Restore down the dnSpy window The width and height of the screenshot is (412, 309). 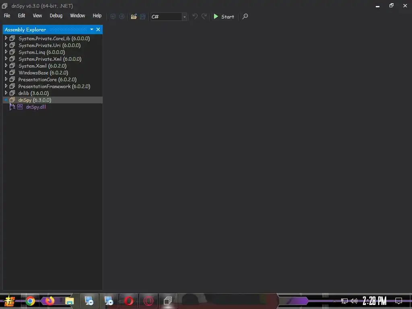coord(391,6)
